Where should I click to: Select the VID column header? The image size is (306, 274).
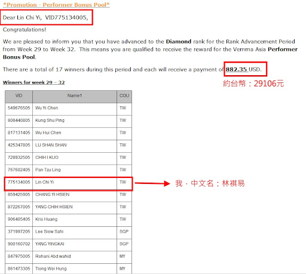(x=19, y=97)
